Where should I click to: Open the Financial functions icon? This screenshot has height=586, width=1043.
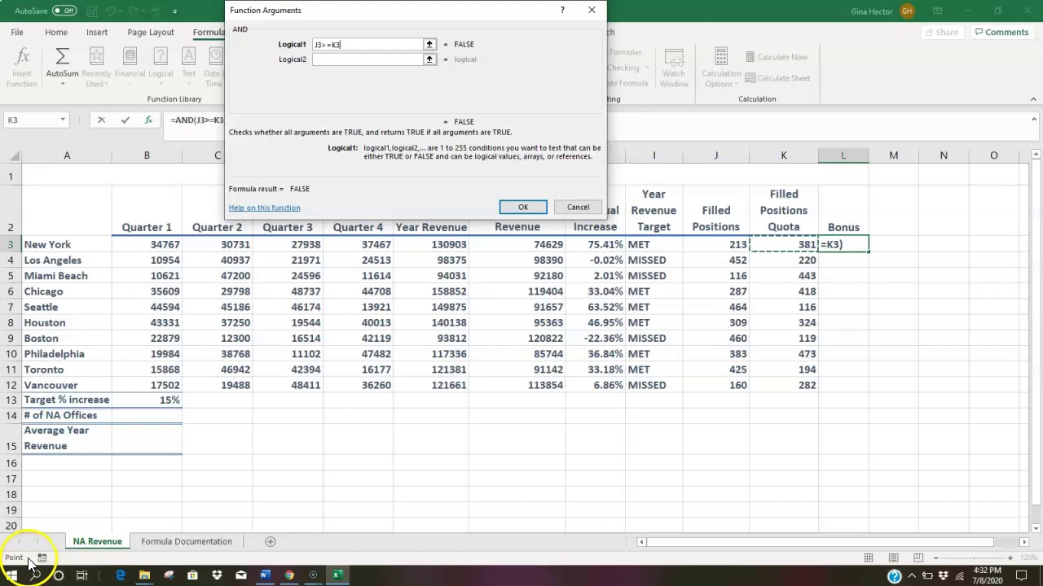(130, 57)
